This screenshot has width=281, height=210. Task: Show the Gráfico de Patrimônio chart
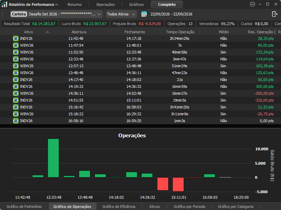point(24,207)
